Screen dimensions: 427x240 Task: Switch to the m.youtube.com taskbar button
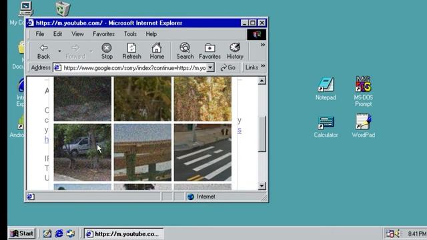(123, 234)
